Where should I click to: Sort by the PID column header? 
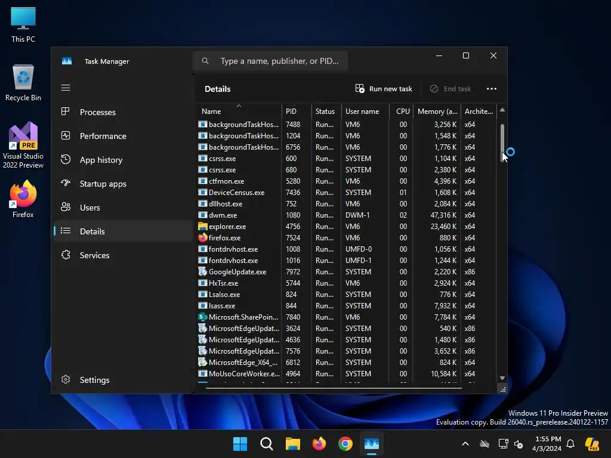(x=297, y=111)
